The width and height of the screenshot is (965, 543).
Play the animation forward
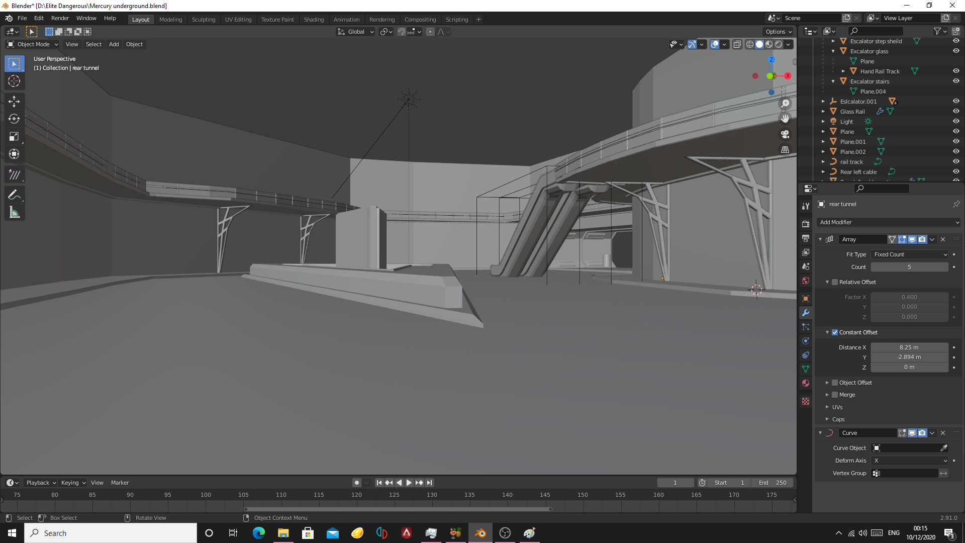pos(409,483)
